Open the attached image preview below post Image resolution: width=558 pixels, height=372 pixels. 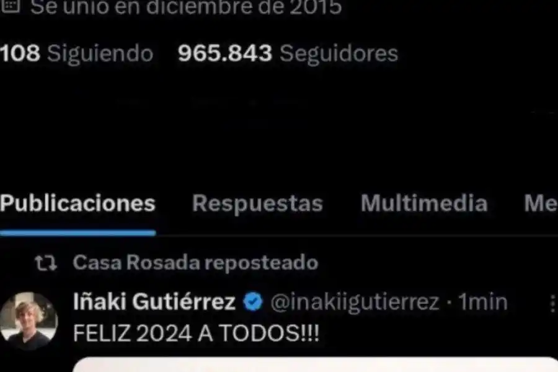coord(315,364)
